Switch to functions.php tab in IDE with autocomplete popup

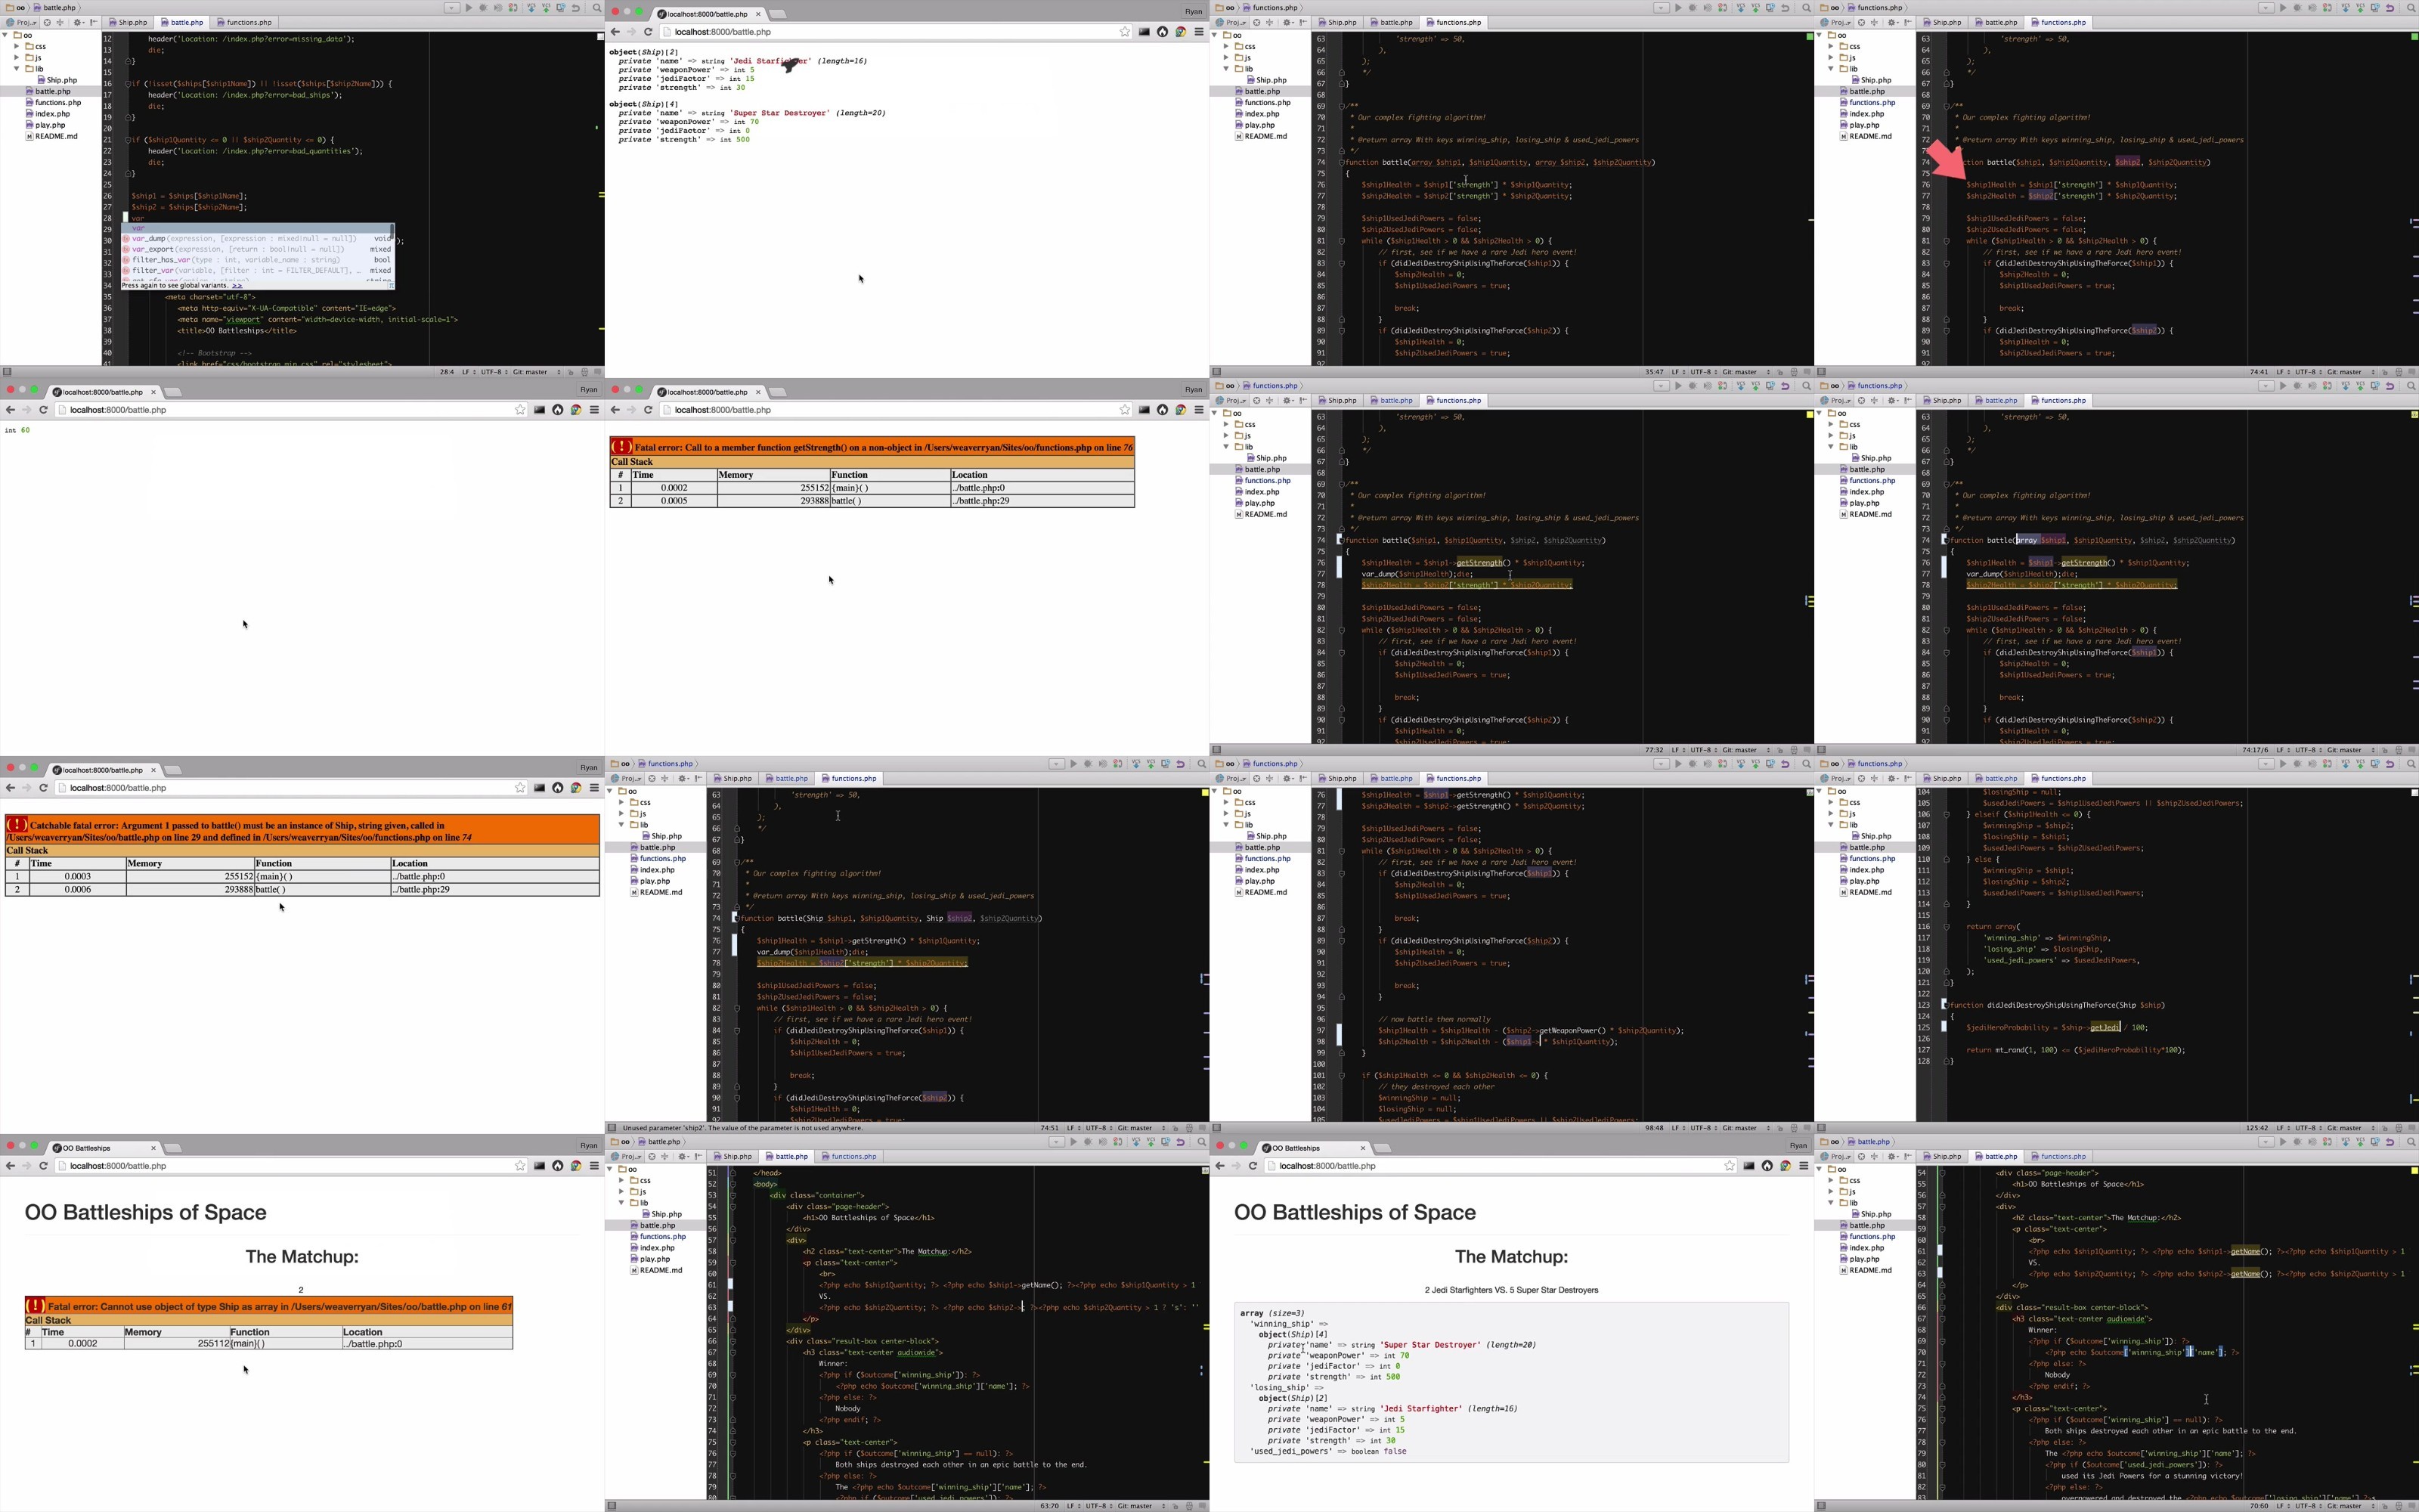click(245, 23)
